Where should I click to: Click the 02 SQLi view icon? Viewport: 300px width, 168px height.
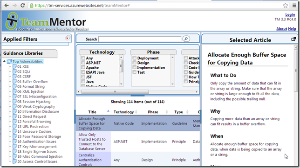14,71
